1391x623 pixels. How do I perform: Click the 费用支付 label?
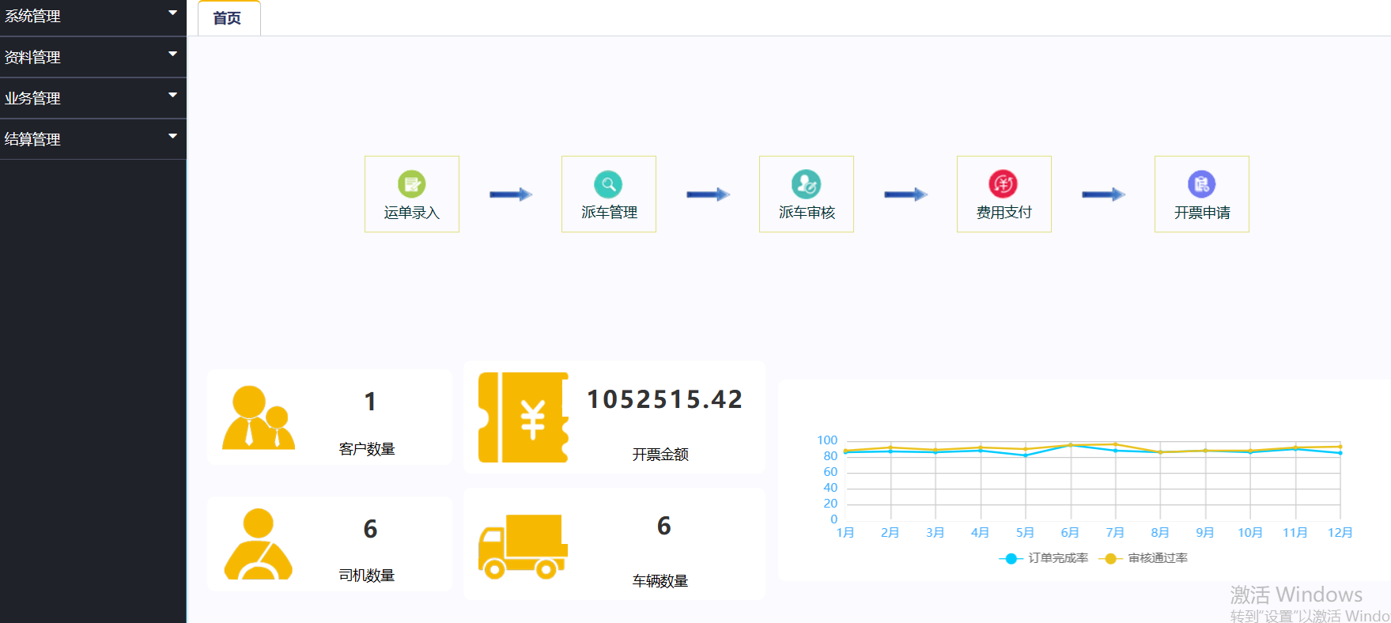pos(1004,213)
